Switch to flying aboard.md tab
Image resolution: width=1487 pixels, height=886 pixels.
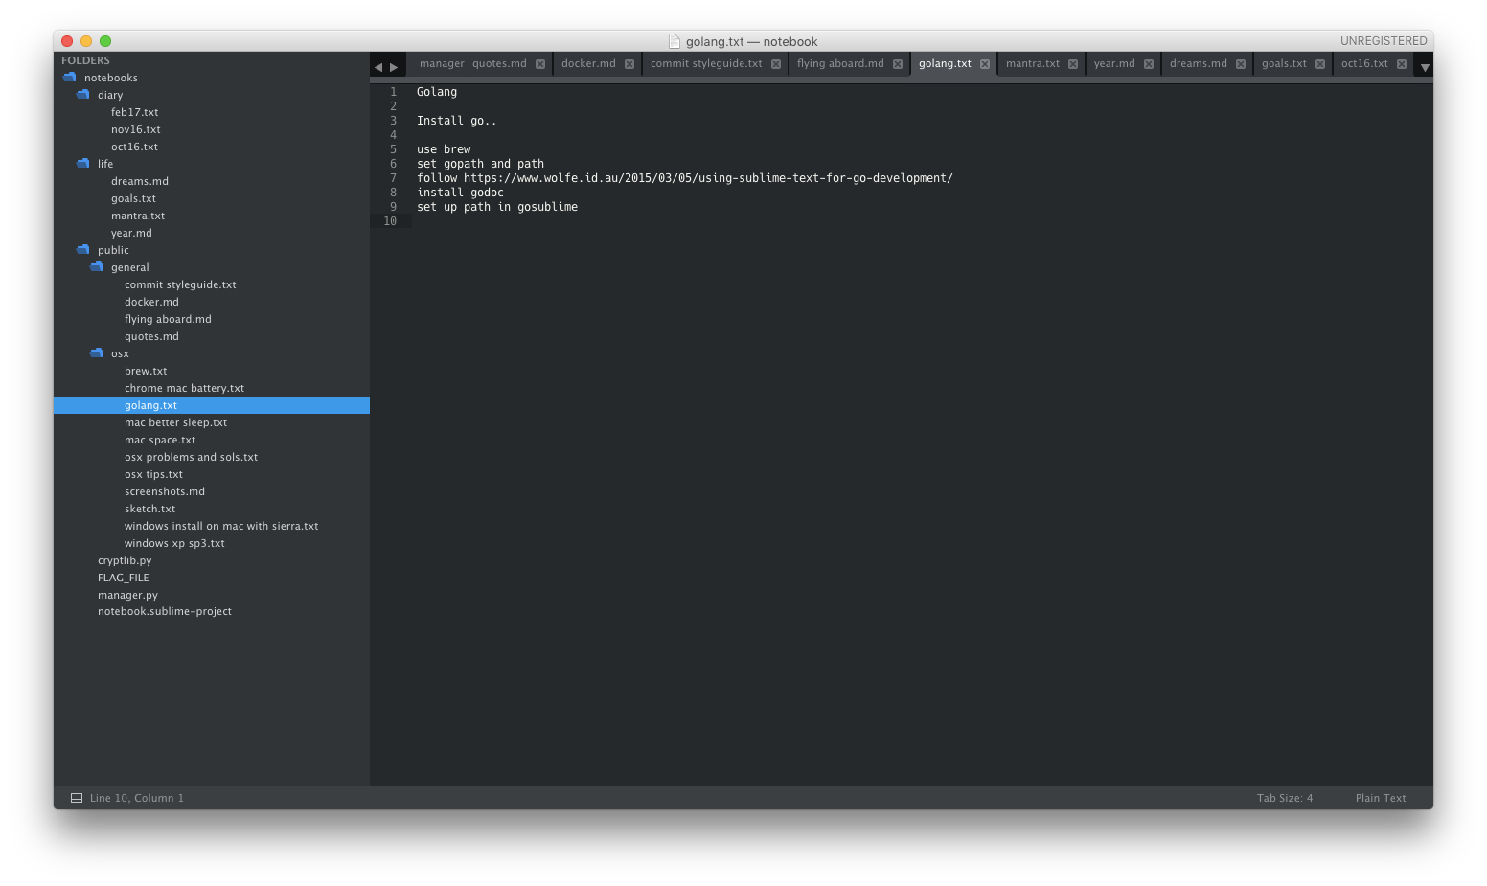[840, 64]
